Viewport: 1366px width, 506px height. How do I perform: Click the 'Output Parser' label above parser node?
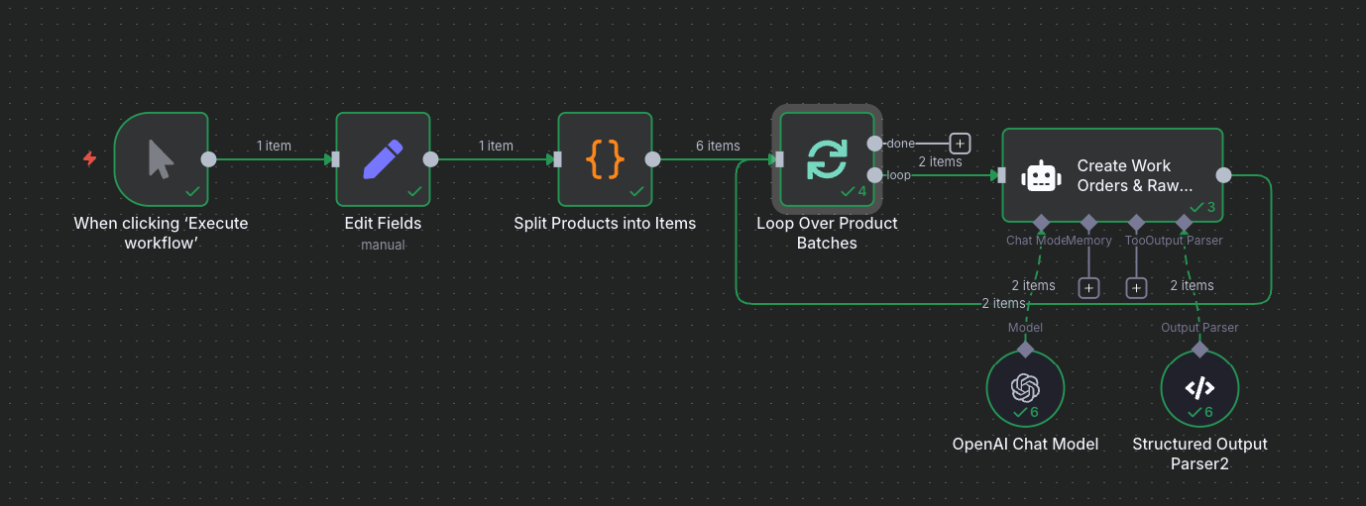1199,328
